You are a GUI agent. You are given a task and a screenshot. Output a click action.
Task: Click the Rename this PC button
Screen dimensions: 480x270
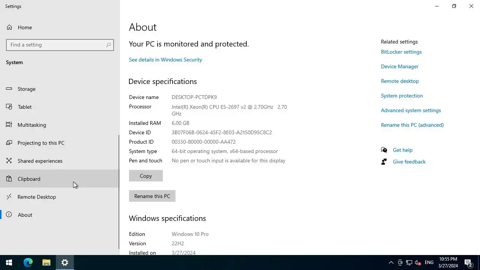152,196
